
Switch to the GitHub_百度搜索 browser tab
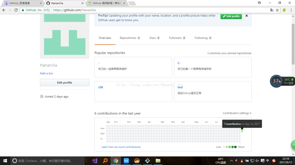tap(22, 3)
